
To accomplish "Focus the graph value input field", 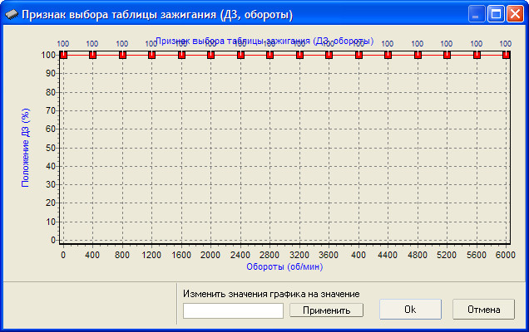I will 234,310.
